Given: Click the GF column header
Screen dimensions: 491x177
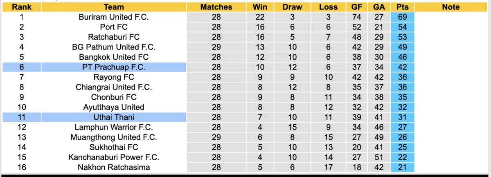Looking at the screenshot, I should (356, 7).
